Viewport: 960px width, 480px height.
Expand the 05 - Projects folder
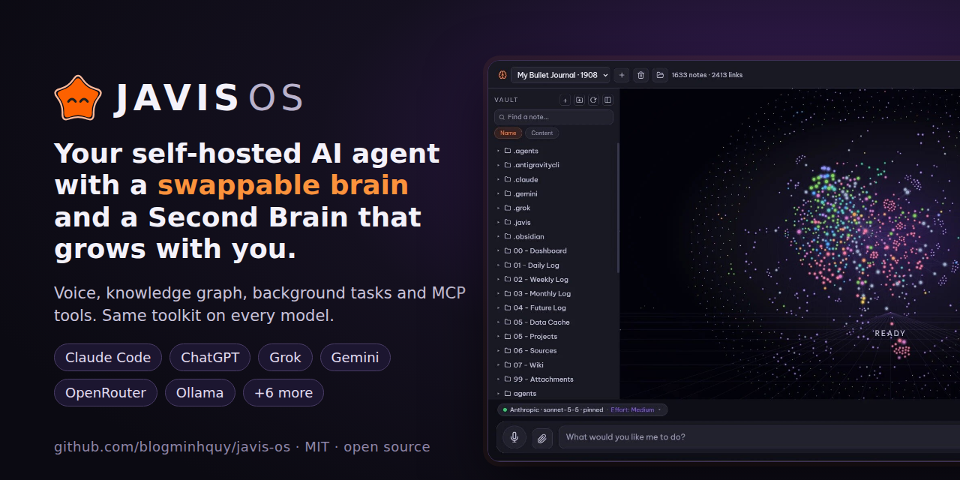tap(498, 336)
